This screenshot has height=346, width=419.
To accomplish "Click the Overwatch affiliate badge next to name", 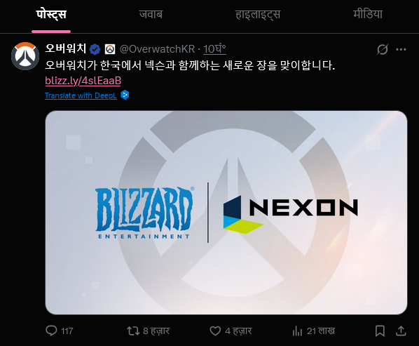I will 110,49.
